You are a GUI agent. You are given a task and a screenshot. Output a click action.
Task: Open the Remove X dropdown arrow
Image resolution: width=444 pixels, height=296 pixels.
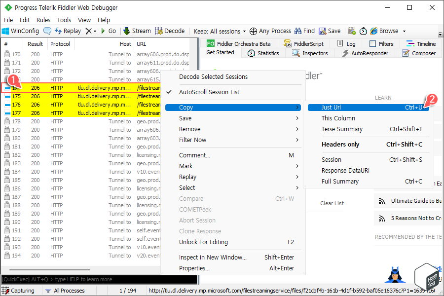click(x=95, y=31)
